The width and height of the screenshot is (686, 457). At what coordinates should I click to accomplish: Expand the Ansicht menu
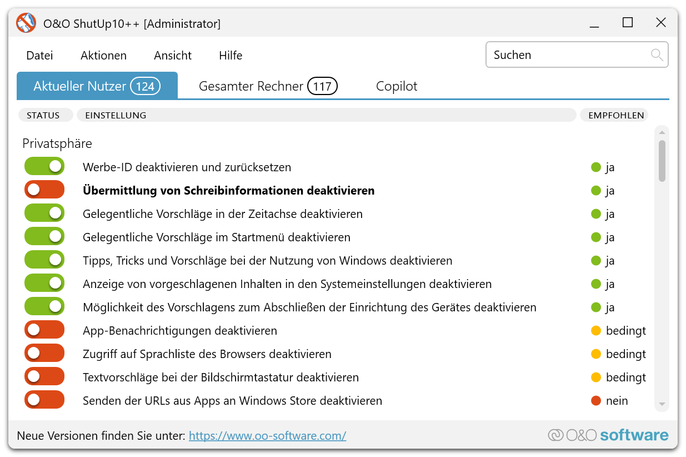(x=173, y=56)
